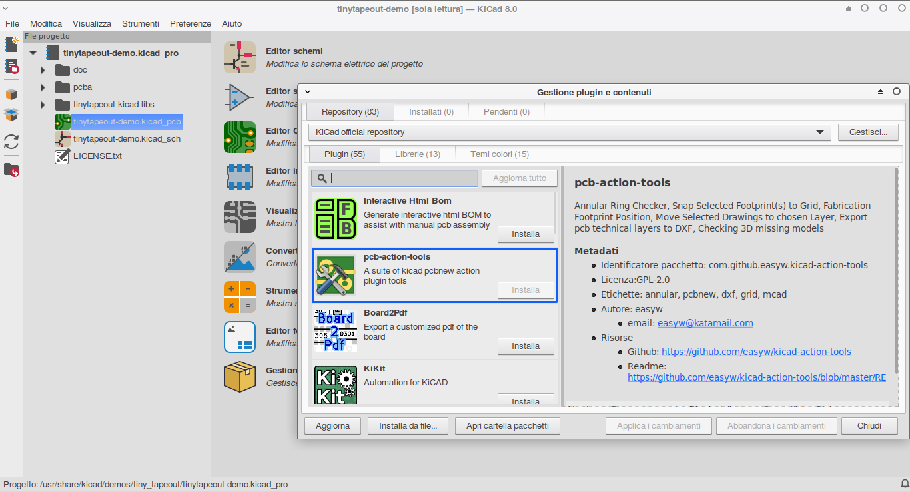Select the KiKit plugin title

(374, 369)
